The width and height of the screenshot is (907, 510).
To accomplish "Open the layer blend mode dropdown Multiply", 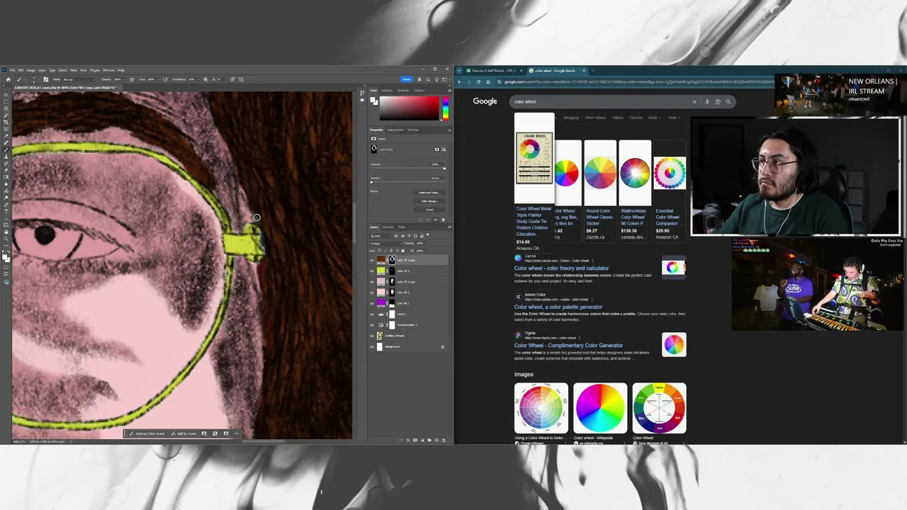I will pyautogui.click(x=386, y=243).
